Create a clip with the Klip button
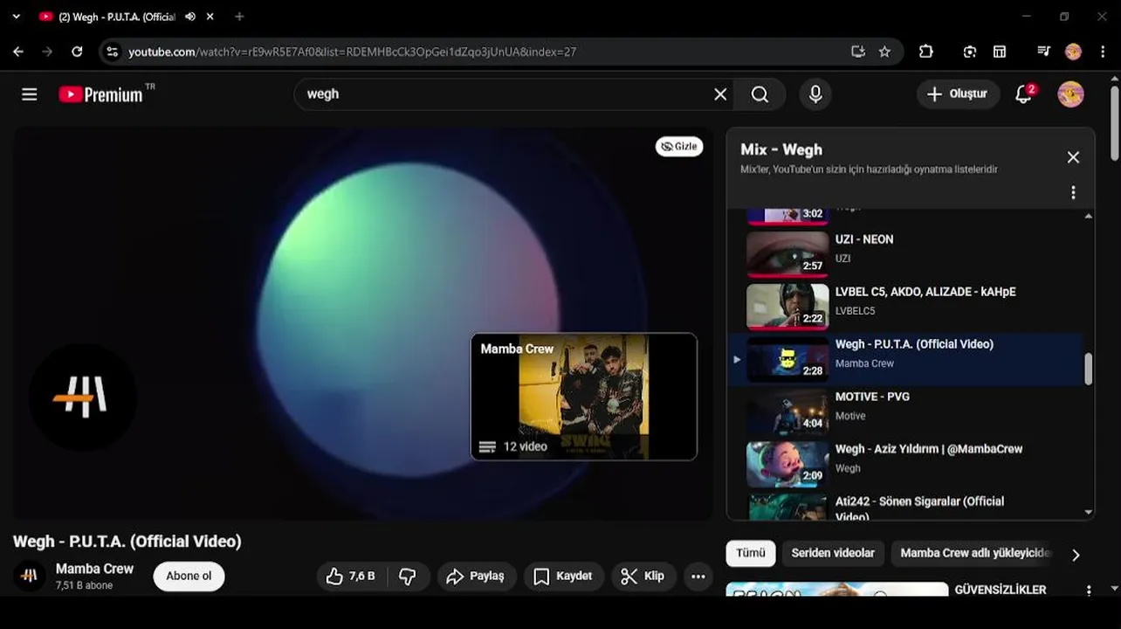The image size is (1121, 629). tap(643, 577)
